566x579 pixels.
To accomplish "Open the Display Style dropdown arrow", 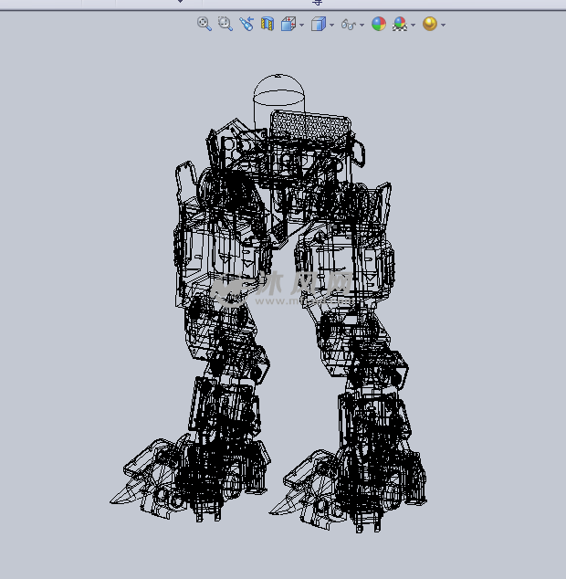I will click(x=331, y=25).
